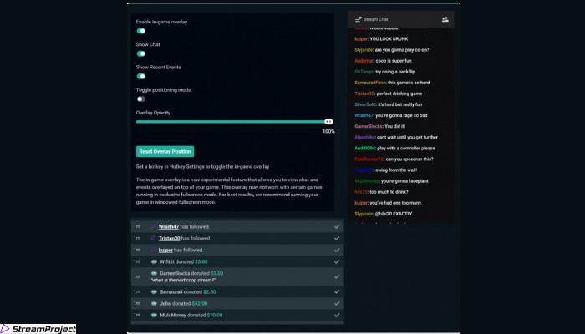Screen dimensions: 585x334
Task: Disable the in-game overlay toggle
Action: click(141, 31)
